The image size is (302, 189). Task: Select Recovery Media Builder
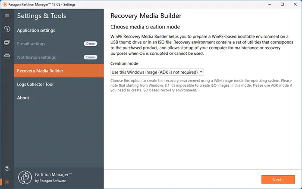pyautogui.click(x=59, y=71)
